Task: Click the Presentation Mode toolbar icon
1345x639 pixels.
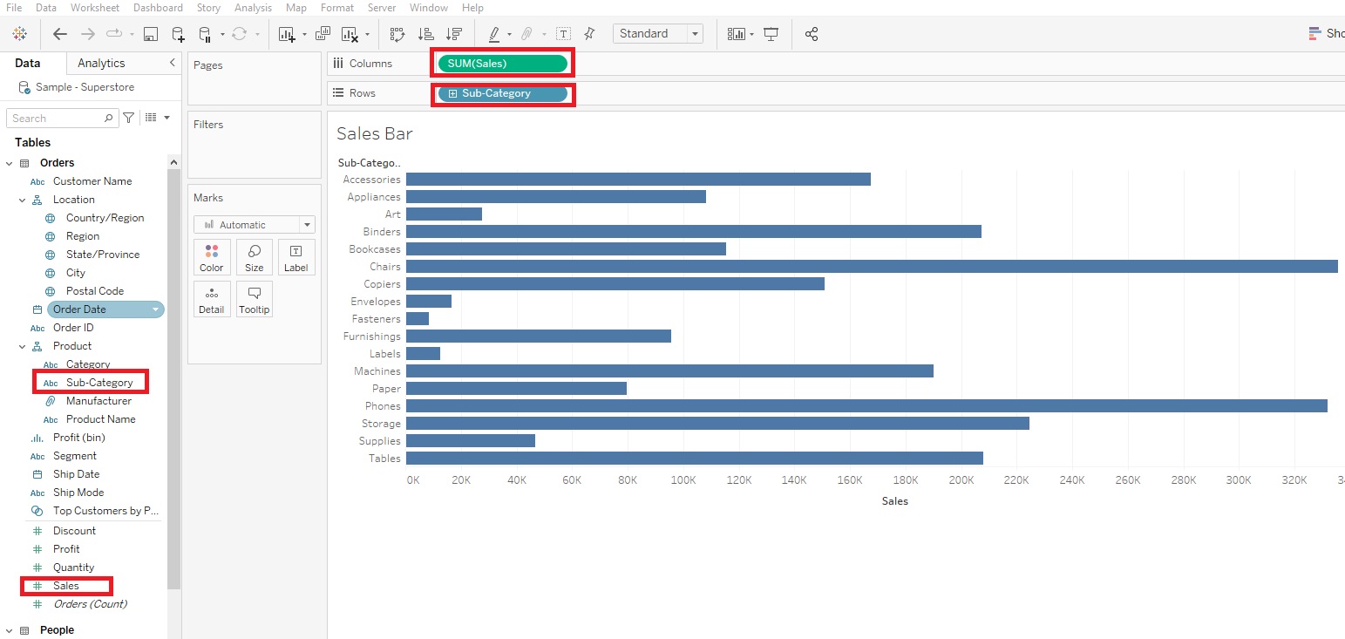Action: pyautogui.click(x=771, y=33)
